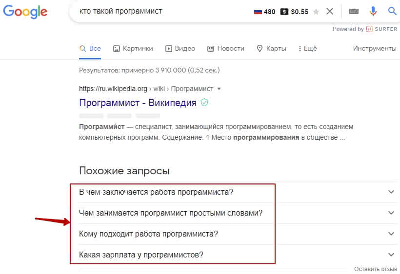This screenshot has width=400, height=274.
Task: Open the on-screen keyboard icon
Action: [354, 12]
